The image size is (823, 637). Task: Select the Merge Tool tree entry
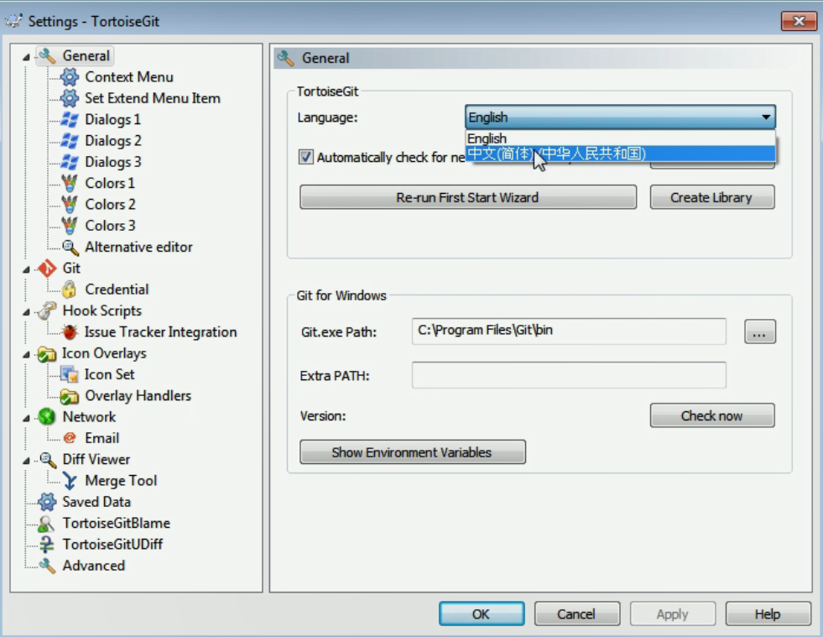(x=121, y=481)
